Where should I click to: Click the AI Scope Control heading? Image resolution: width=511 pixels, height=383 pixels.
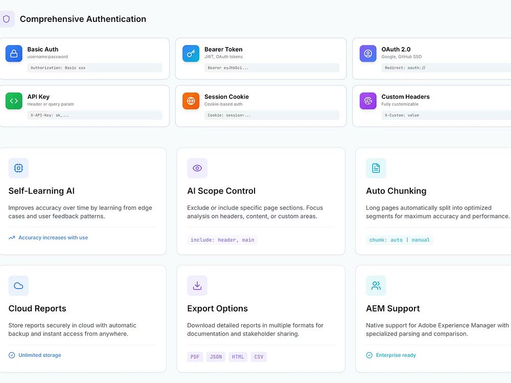coord(221,191)
